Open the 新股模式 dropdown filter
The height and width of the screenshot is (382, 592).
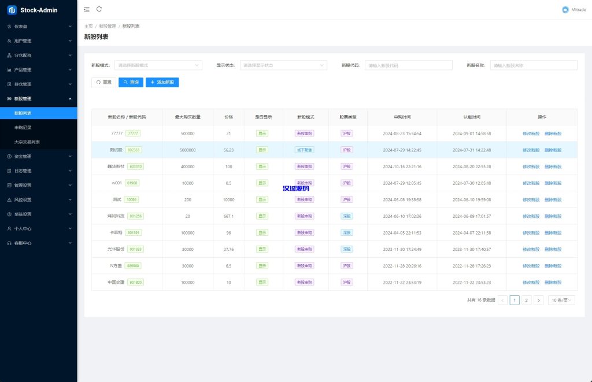tap(158, 65)
